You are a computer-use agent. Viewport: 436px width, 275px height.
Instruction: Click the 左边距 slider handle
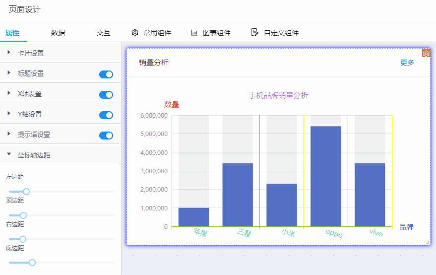click(x=26, y=192)
